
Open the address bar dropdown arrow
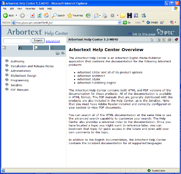119,22
